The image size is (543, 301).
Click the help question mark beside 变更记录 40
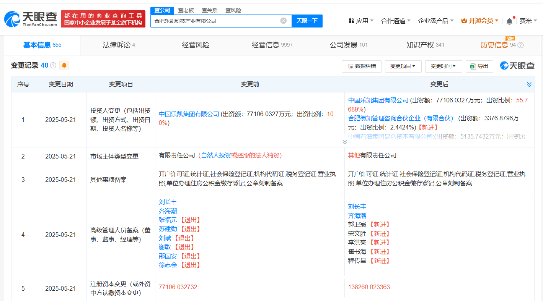click(x=53, y=65)
